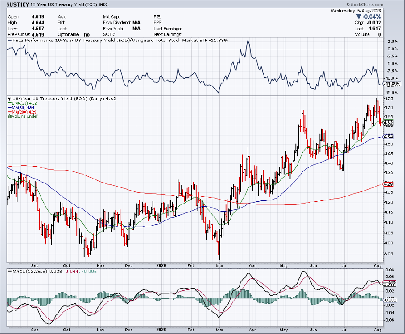
Task: Select the date Wednesday 5-Aug-2026
Action: 356,11
